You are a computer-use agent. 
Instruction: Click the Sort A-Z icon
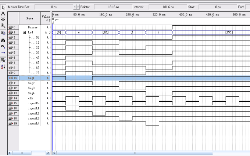pos(3,66)
